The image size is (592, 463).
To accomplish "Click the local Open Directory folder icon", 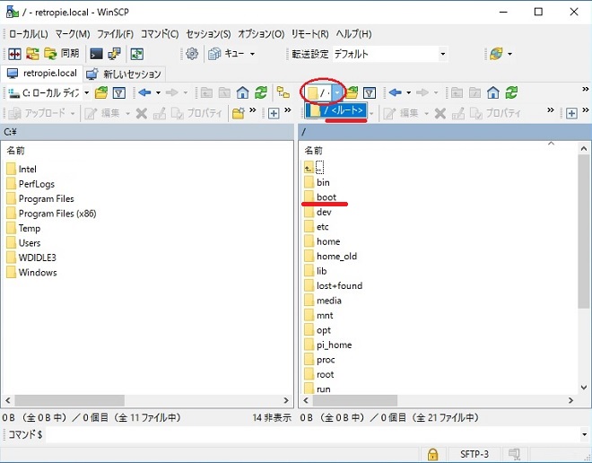I will pyautogui.click(x=101, y=92).
